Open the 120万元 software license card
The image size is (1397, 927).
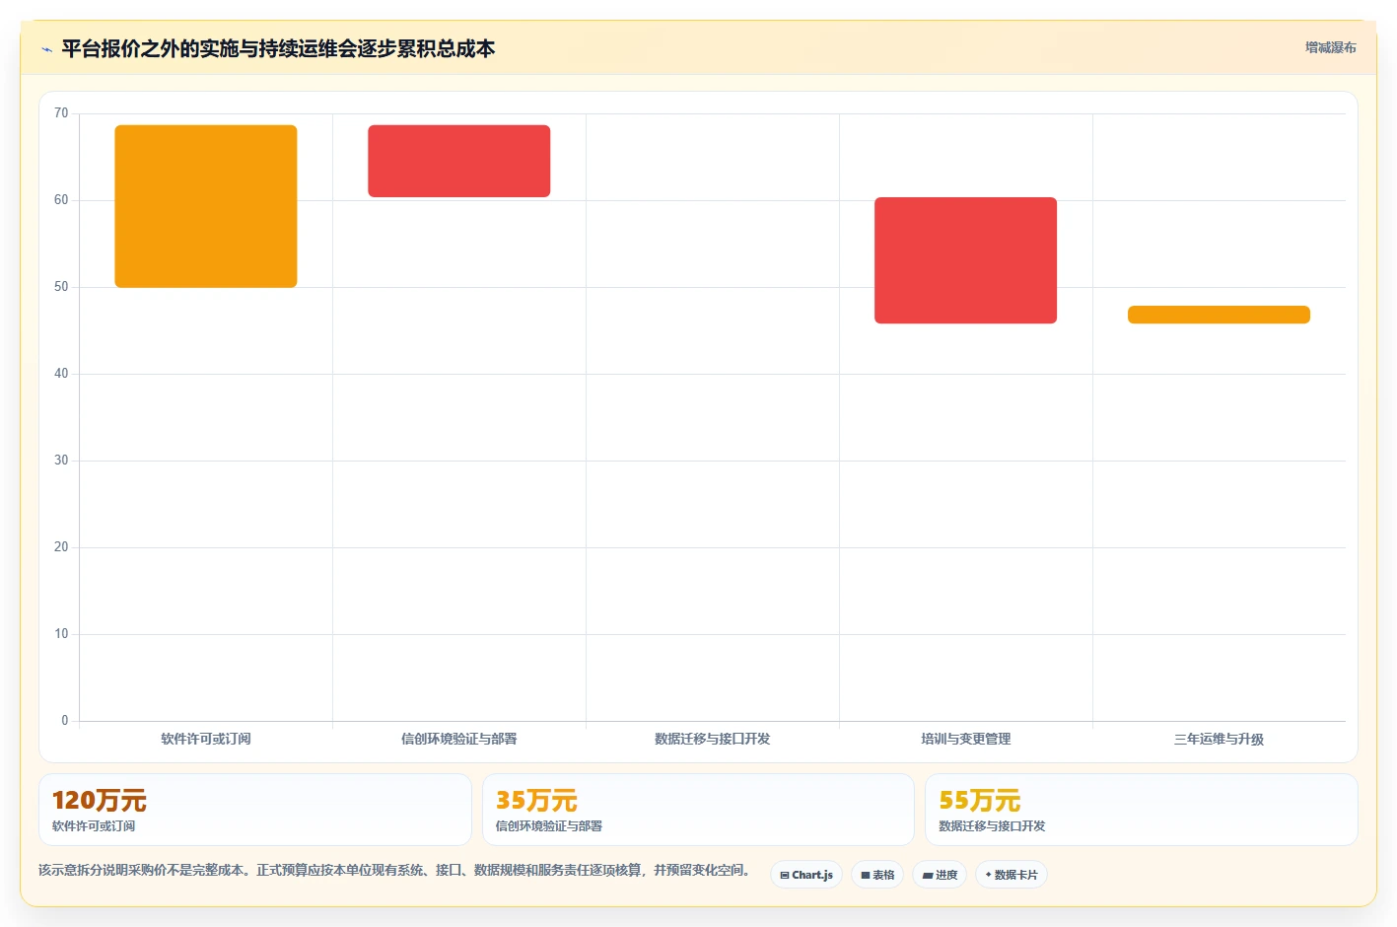[255, 810]
